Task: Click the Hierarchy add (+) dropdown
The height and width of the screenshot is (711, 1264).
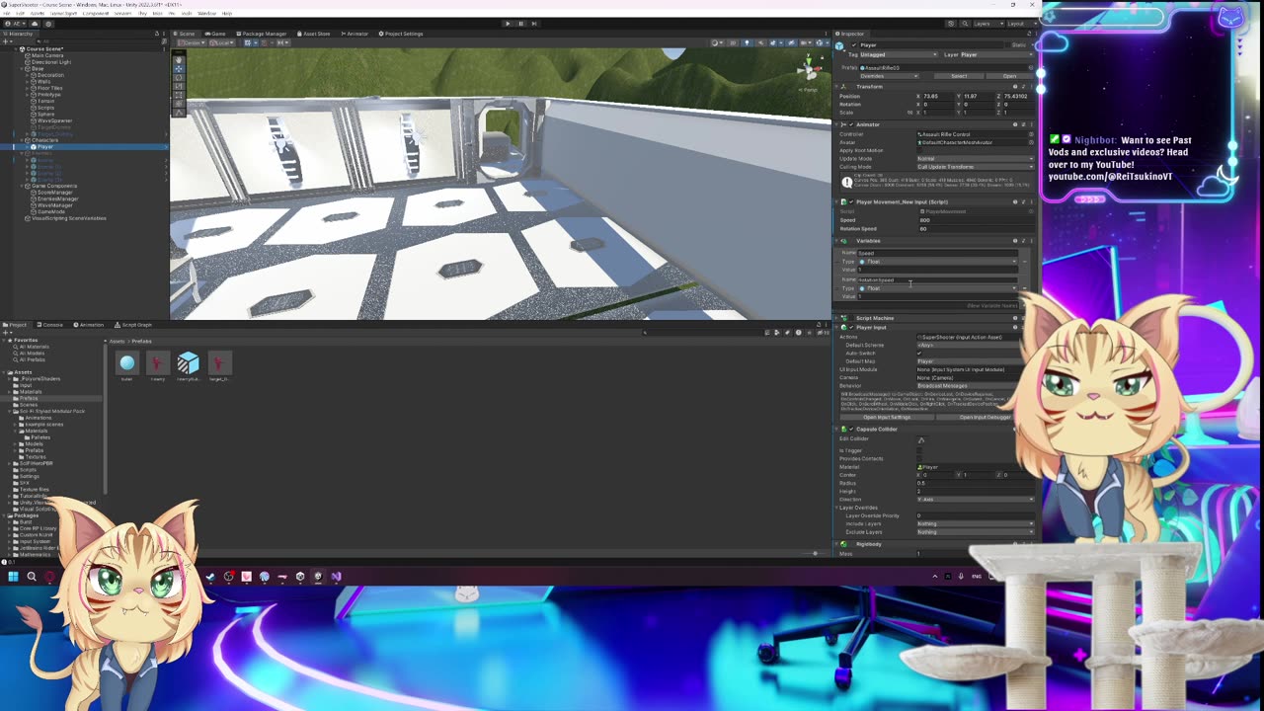Action: pos(8,41)
